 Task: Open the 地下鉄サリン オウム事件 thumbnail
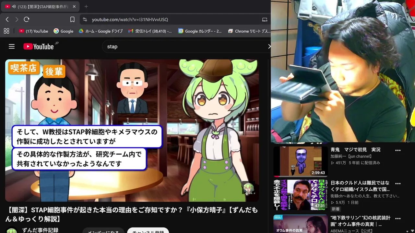pyautogui.click(x=300, y=224)
